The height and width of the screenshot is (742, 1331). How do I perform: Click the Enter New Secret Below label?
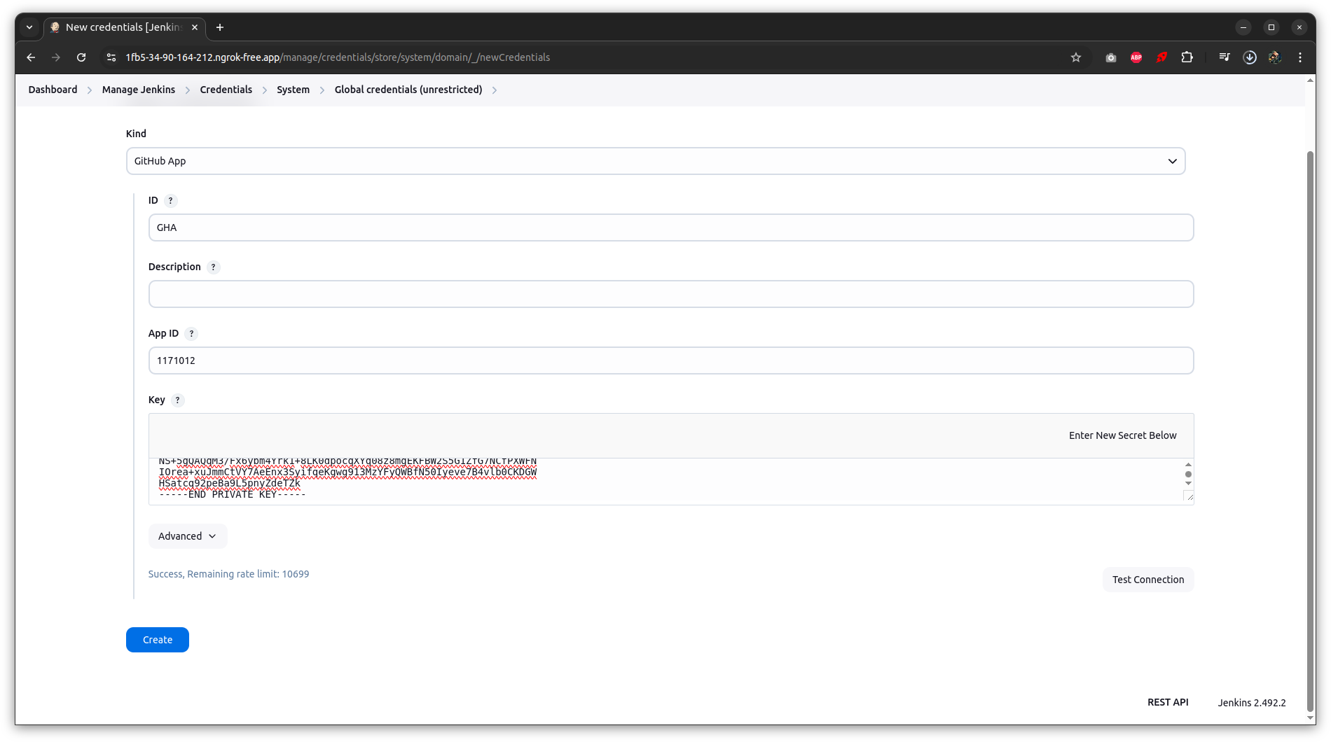(x=1122, y=435)
